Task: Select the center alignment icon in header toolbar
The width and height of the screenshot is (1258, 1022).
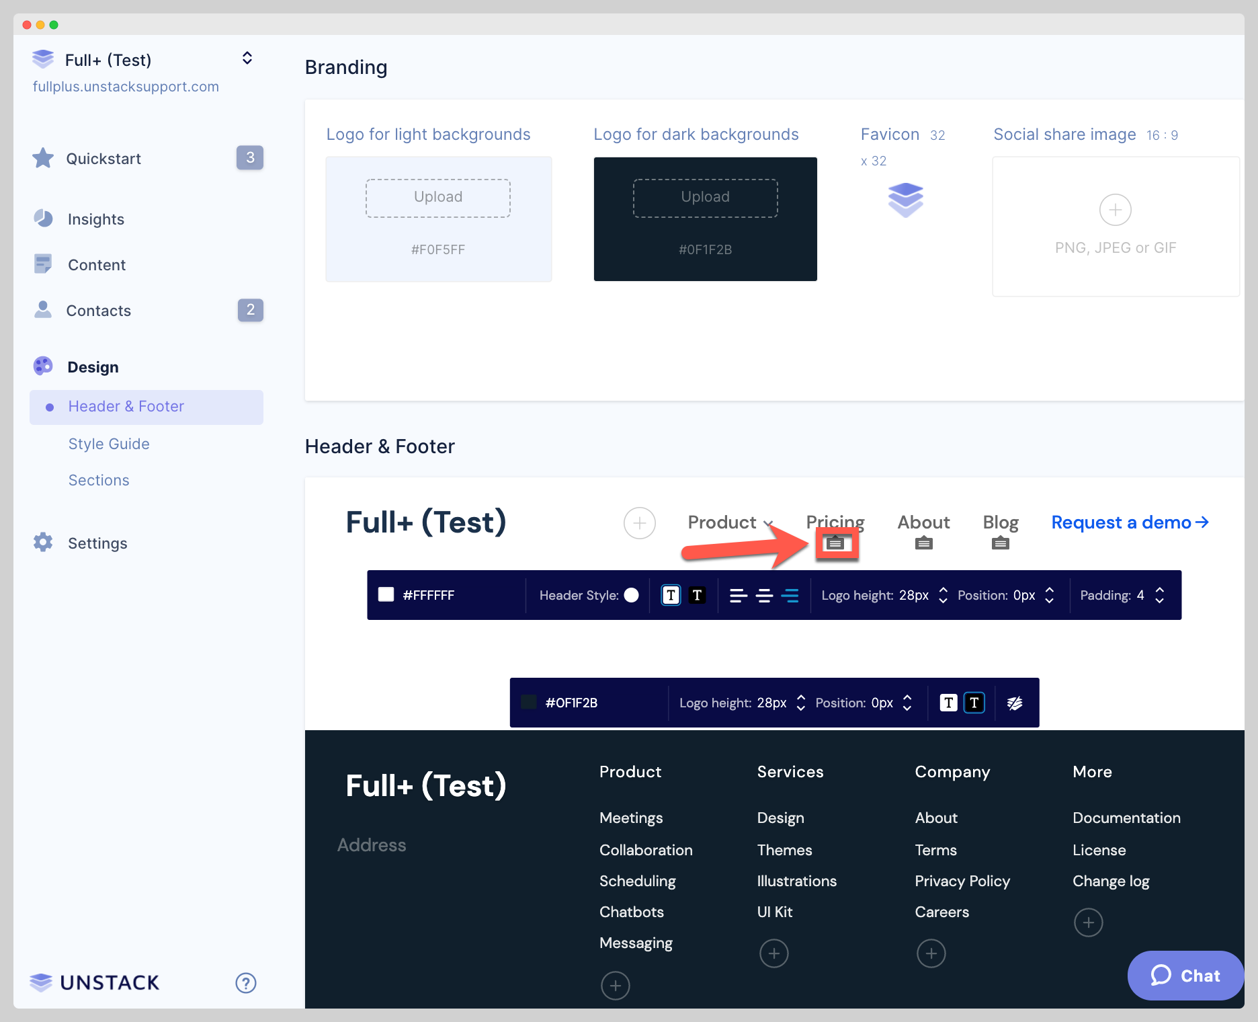Action: [765, 595]
